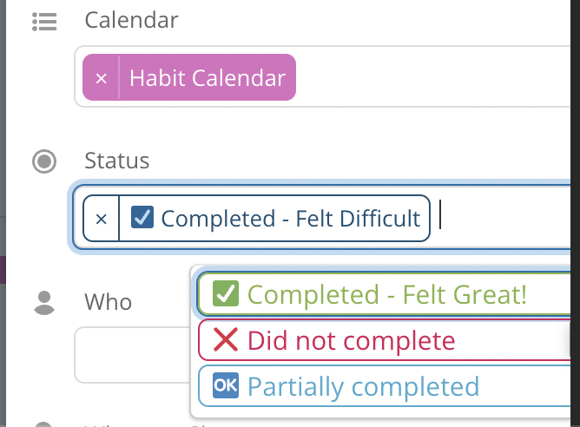The image size is (580, 427).
Task: Choose Did not complete status
Action: point(384,340)
